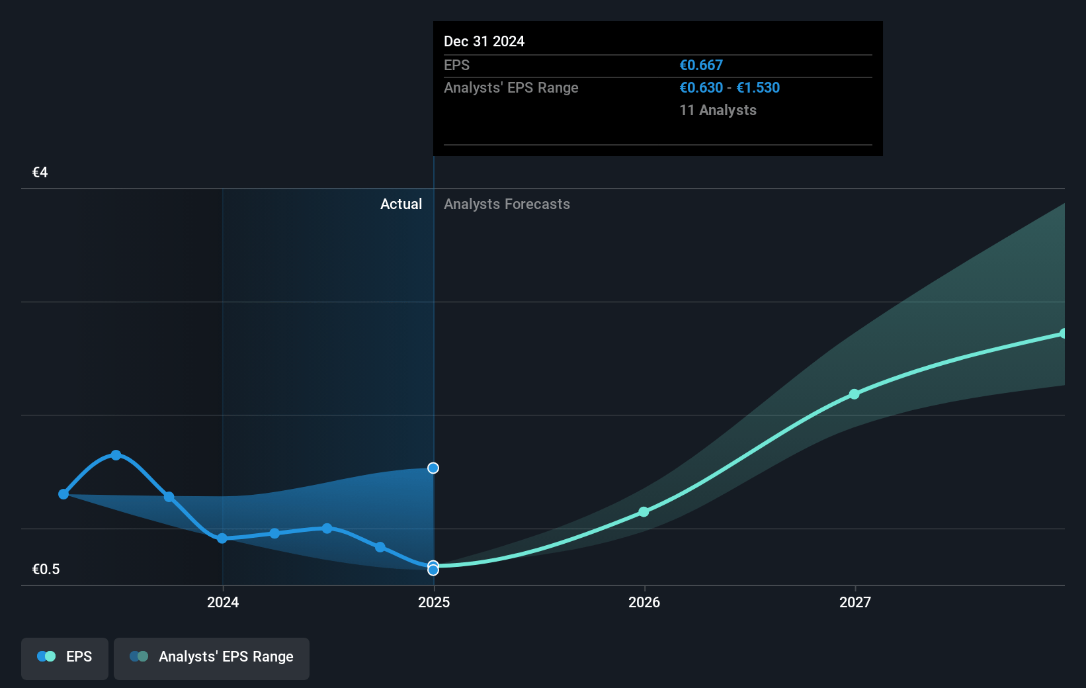Select the "Dec 31 2024" tooltip heading
Screen dimensions: 1086x688
[x=484, y=42]
